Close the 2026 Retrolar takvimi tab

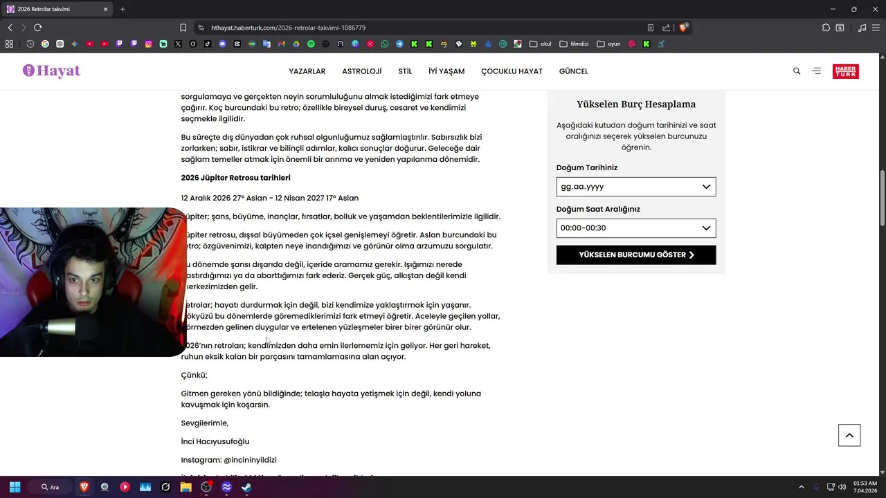click(105, 9)
